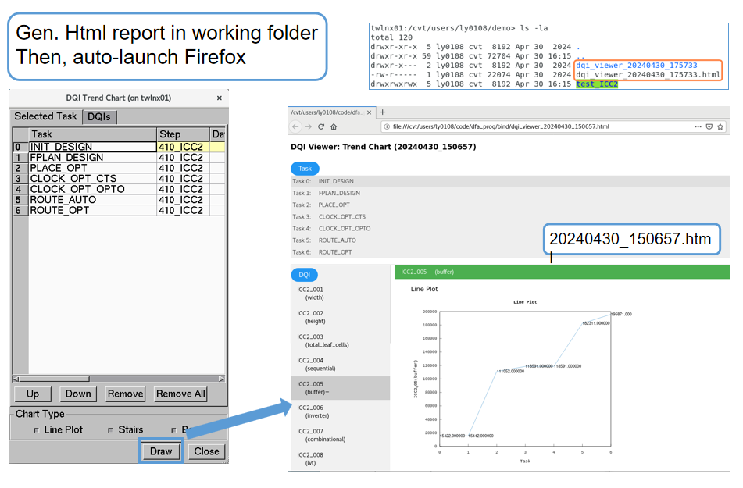Screen dimensions: 743x488
Task: Click the Close button in dialog
Action: pyautogui.click(x=206, y=451)
